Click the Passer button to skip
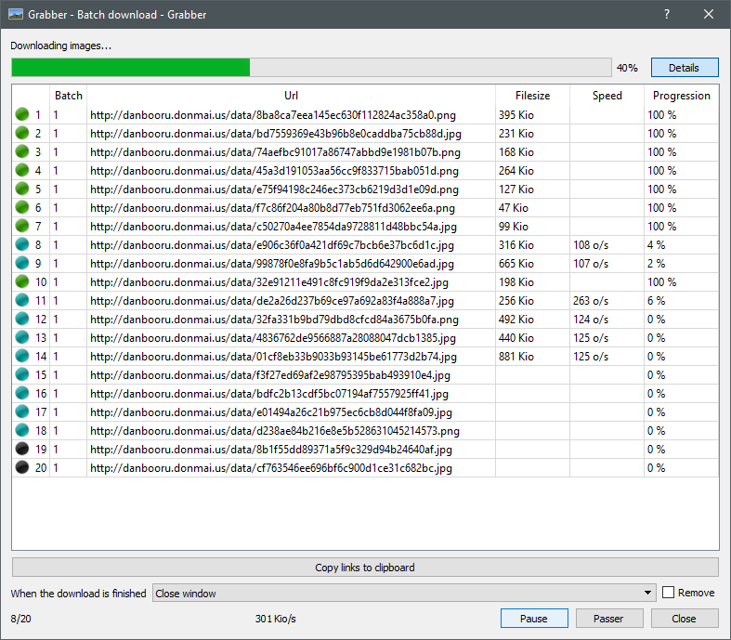Viewport: 731px width, 640px height. 609,619
